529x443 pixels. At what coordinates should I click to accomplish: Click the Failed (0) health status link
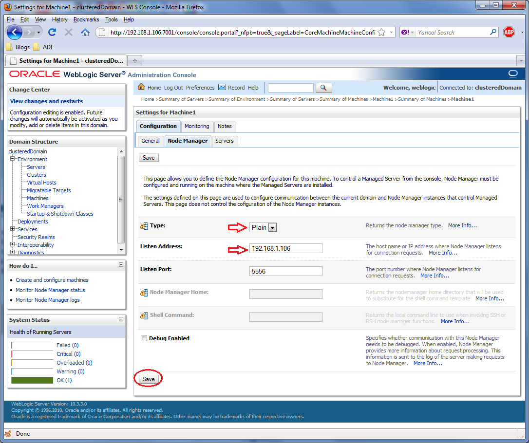(x=68, y=345)
